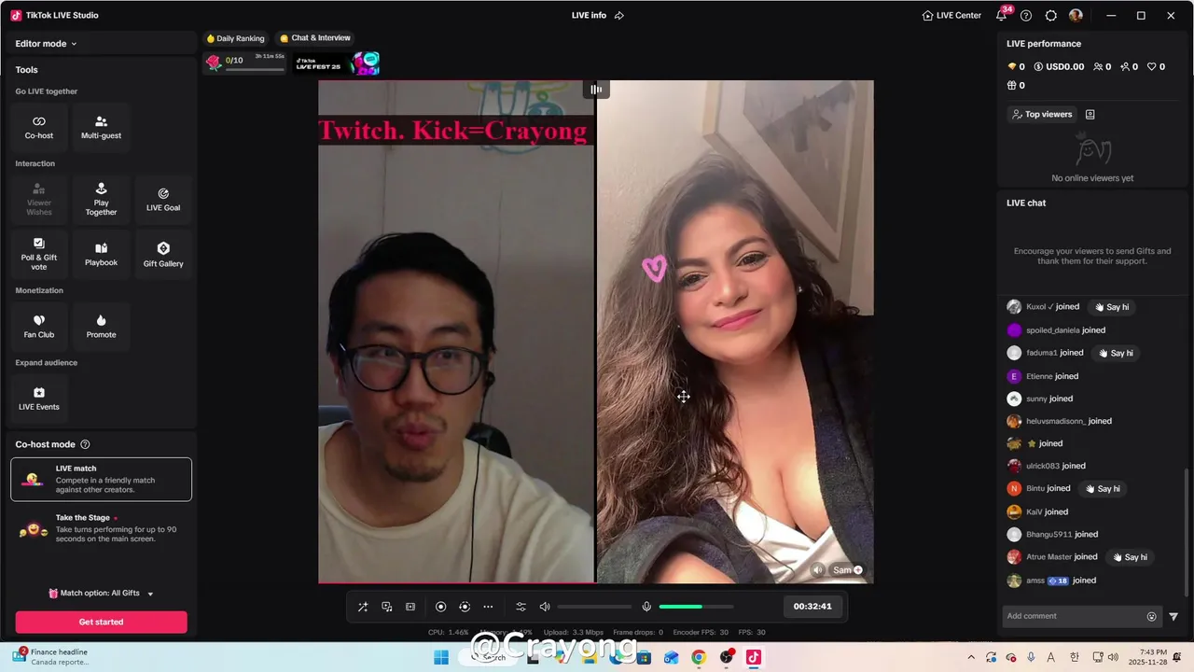Click the TikTok LIVE Studio taskbar icon

coord(754,657)
